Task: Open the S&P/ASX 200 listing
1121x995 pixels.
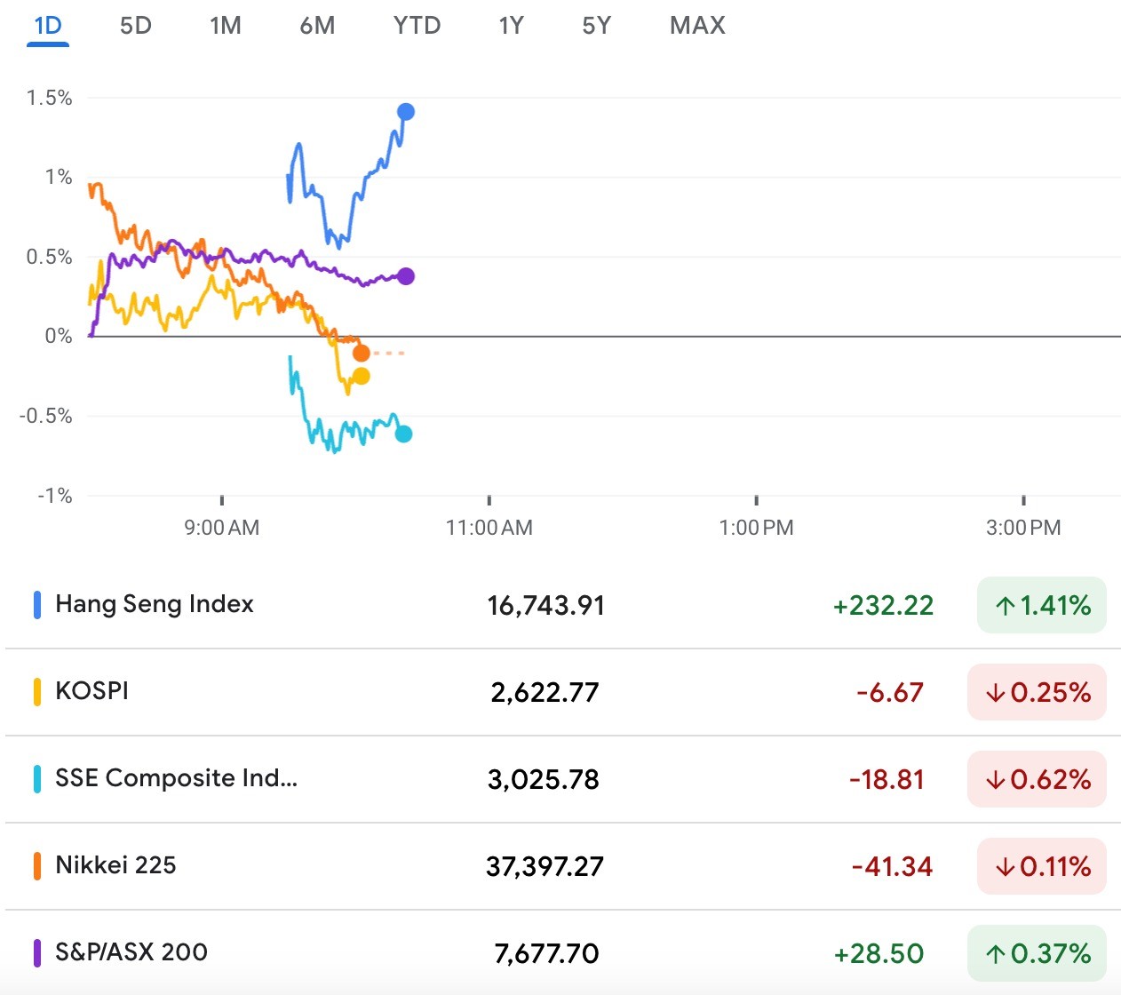Action: [x=131, y=952]
